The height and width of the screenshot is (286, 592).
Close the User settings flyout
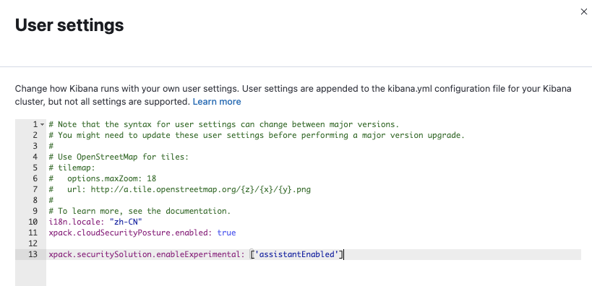(x=584, y=12)
